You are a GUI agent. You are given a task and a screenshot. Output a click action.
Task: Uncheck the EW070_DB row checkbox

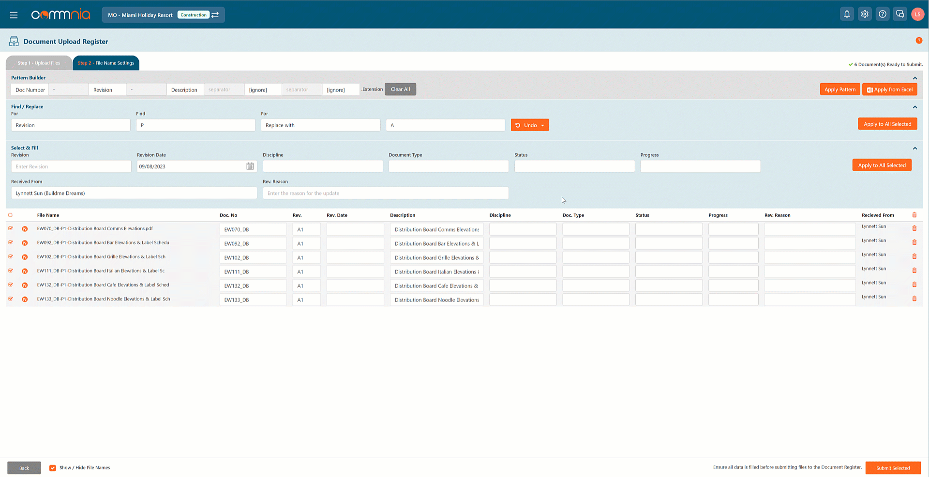[11, 228]
